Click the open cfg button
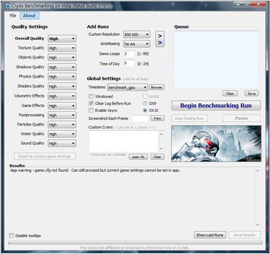The height and width of the screenshot is (254, 270). tap(138, 157)
